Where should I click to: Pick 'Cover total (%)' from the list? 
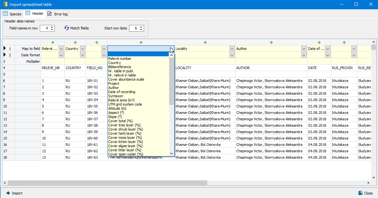120,121
